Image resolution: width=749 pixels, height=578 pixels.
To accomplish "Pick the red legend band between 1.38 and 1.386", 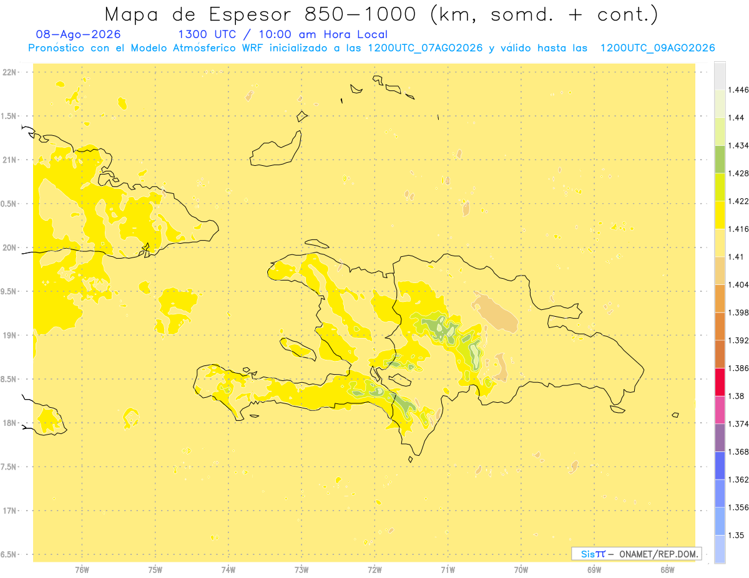I will (x=720, y=382).
